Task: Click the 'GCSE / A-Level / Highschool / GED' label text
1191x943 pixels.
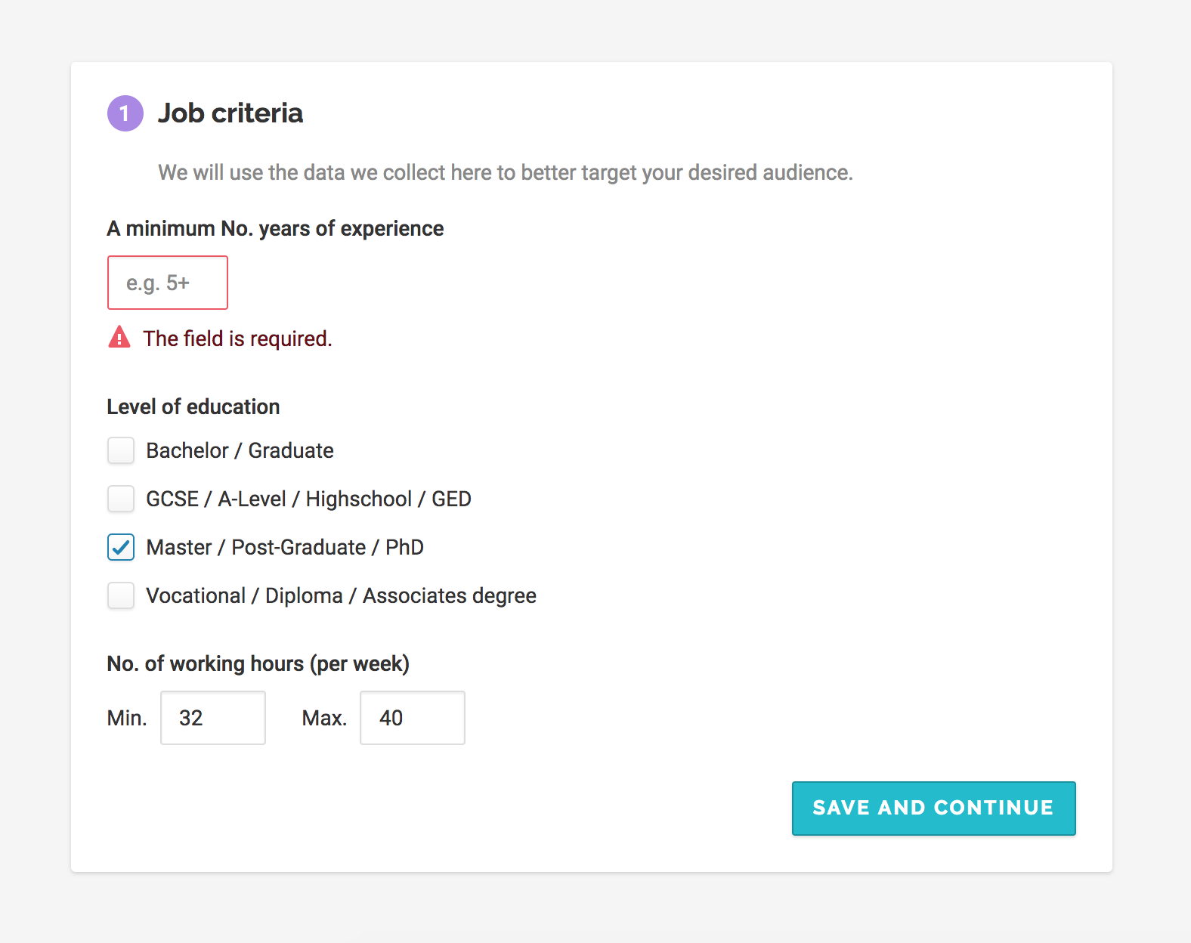Action: [309, 499]
